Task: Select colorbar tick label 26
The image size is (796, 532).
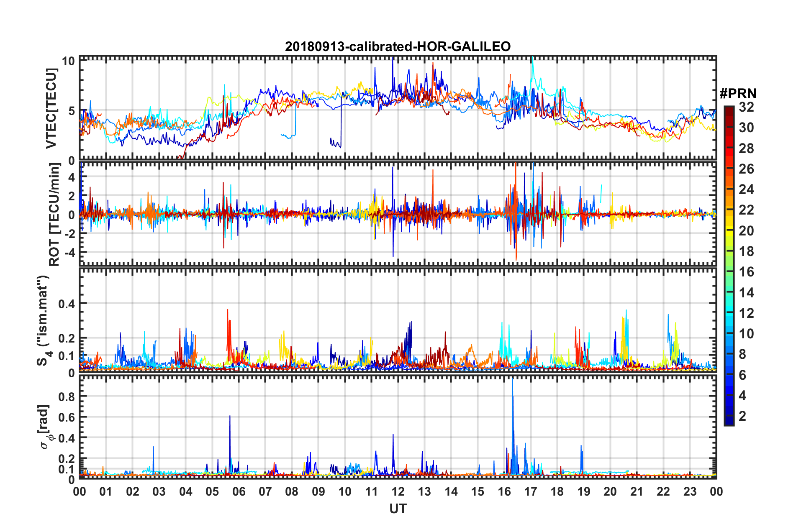Action: [x=746, y=169]
